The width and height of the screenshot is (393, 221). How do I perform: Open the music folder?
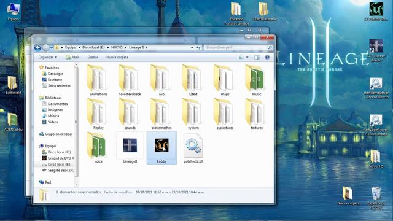[257, 80]
